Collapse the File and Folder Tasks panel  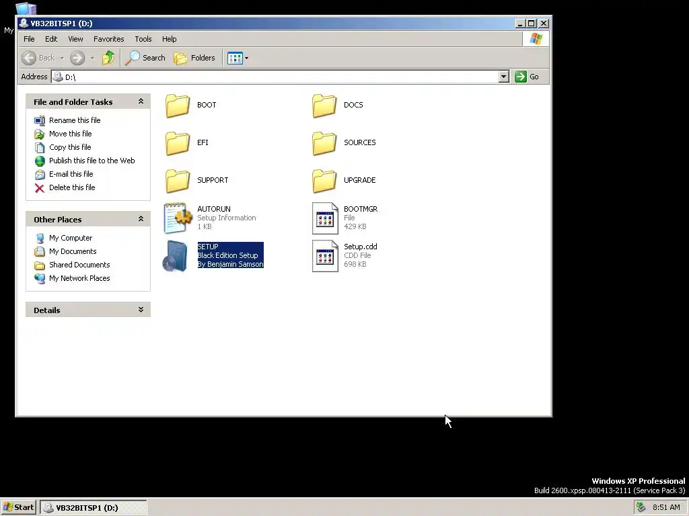[141, 101]
